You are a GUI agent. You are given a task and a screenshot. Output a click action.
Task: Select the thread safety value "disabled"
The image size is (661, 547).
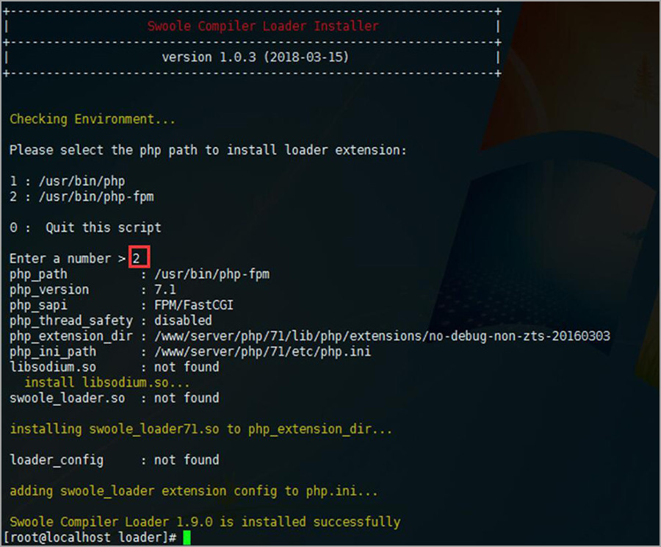point(183,321)
